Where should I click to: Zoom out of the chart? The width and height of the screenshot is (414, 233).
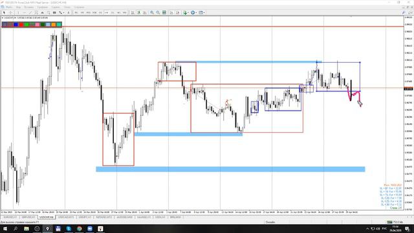coord(158,12)
